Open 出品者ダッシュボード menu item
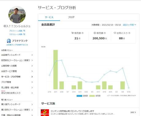The width and height of the screenshot is (141, 116). click(11, 55)
